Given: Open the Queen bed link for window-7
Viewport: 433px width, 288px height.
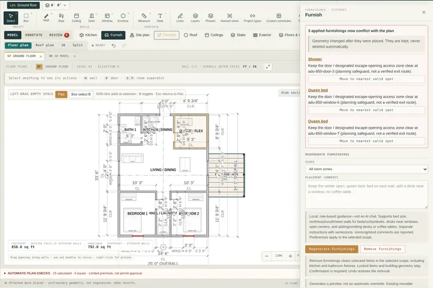Looking at the screenshot, I should [318, 121].
